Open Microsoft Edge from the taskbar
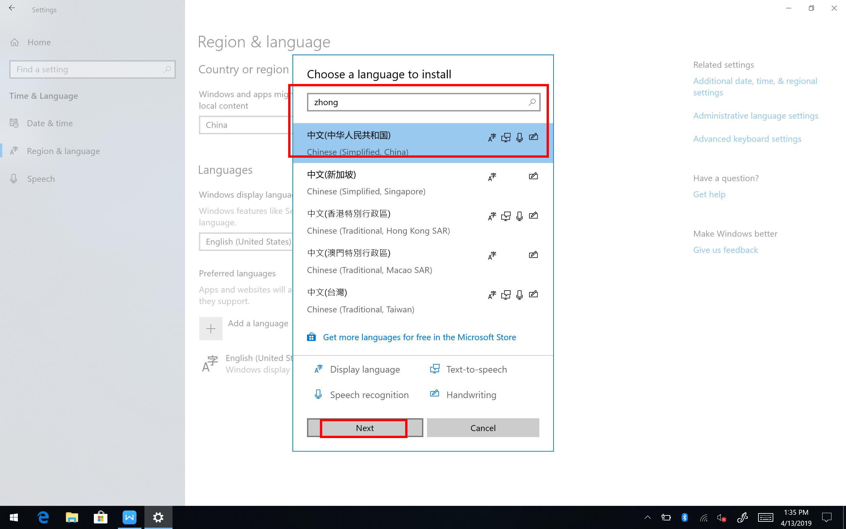The width and height of the screenshot is (846, 529). coord(43,517)
